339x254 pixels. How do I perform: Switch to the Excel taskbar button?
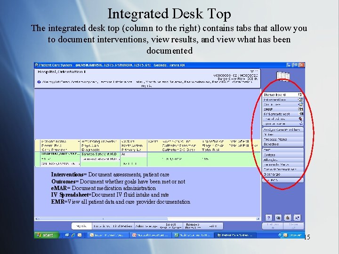pyautogui.click(x=194, y=235)
